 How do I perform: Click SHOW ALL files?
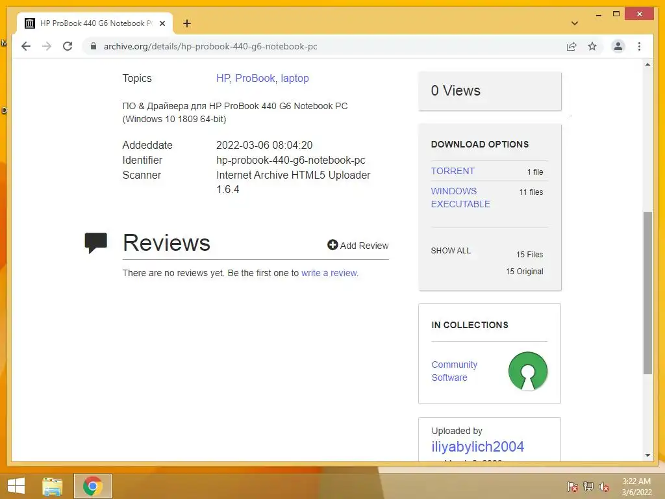point(451,251)
